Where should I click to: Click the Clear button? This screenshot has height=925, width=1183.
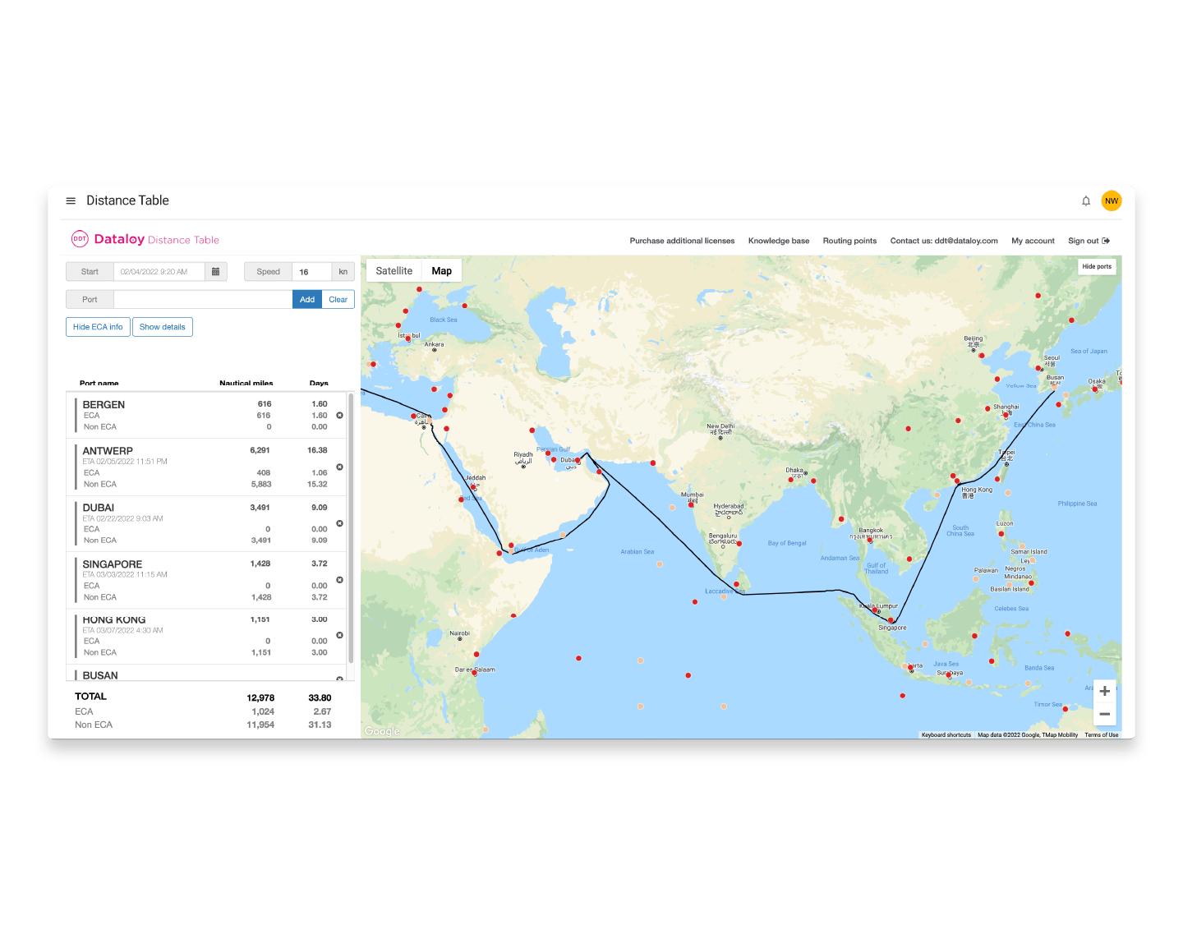click(338, 300)
